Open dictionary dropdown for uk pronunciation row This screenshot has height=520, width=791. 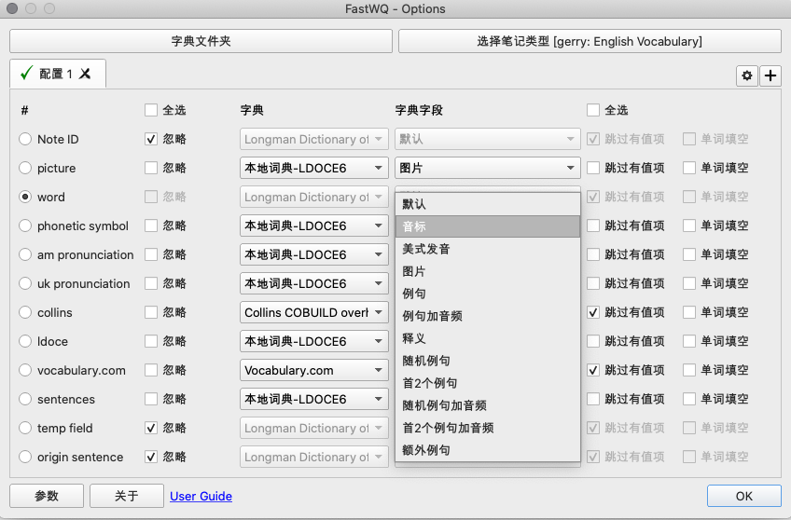(313, 283)
